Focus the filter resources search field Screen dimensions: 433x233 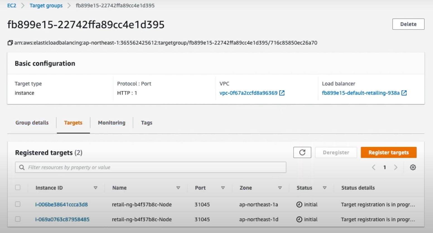(151, 167)
